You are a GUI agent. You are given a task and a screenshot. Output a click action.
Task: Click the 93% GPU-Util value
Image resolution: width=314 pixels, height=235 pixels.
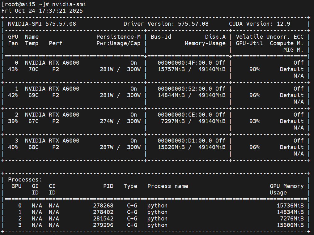point(254,121)
